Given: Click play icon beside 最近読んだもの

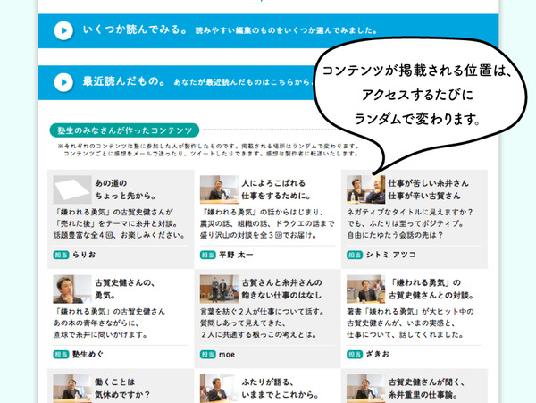Looking at the screenshot, I should click(x=63, y=82).
